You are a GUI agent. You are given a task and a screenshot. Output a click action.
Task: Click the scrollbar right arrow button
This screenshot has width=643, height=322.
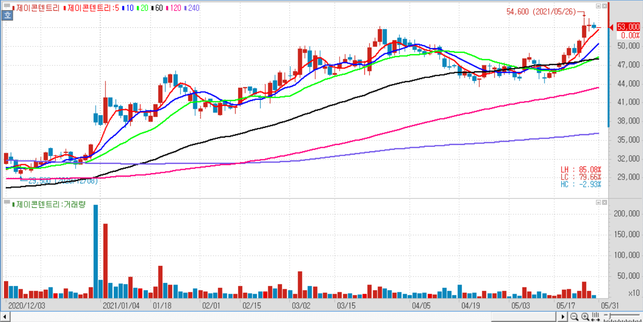[563, 317]
